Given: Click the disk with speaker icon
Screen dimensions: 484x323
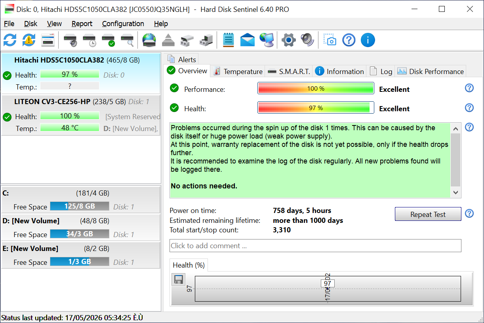Looking at the screenshot, I should [x=70, y=40].
